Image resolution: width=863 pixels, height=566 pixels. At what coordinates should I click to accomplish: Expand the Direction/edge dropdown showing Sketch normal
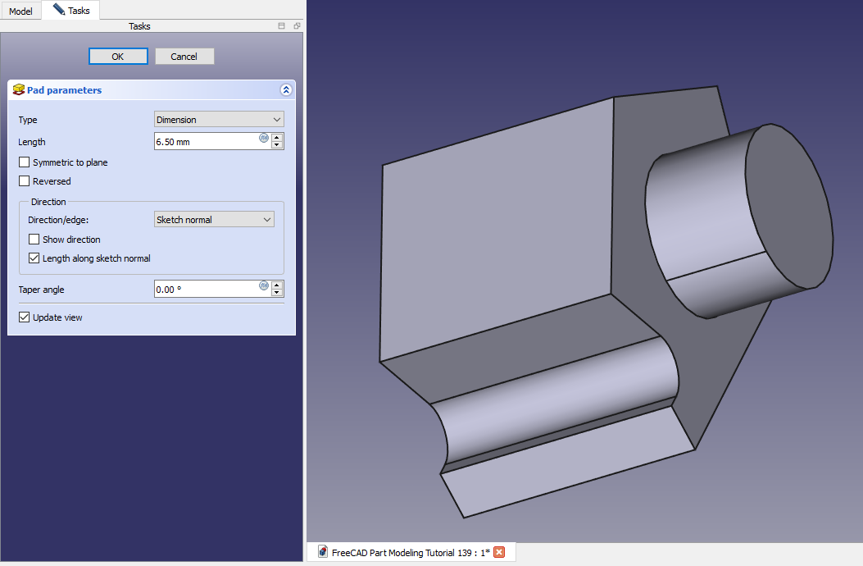pos(214,220)
